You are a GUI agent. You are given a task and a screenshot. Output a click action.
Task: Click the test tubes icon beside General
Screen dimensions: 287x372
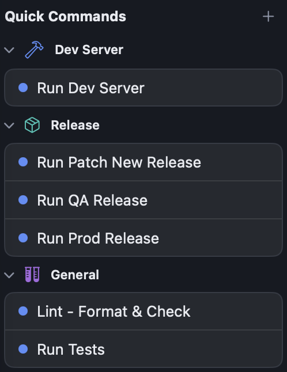click(x=32, y=275)
